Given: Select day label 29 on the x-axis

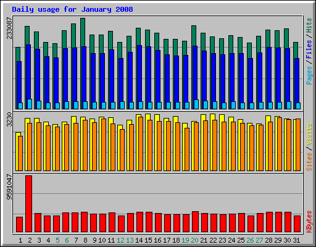Looking at the screenshot, I should point(278,240).
